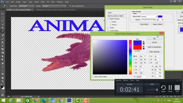Select the Crop tool
This screenshot has height=103, width=183.
(x=3, y=28)
